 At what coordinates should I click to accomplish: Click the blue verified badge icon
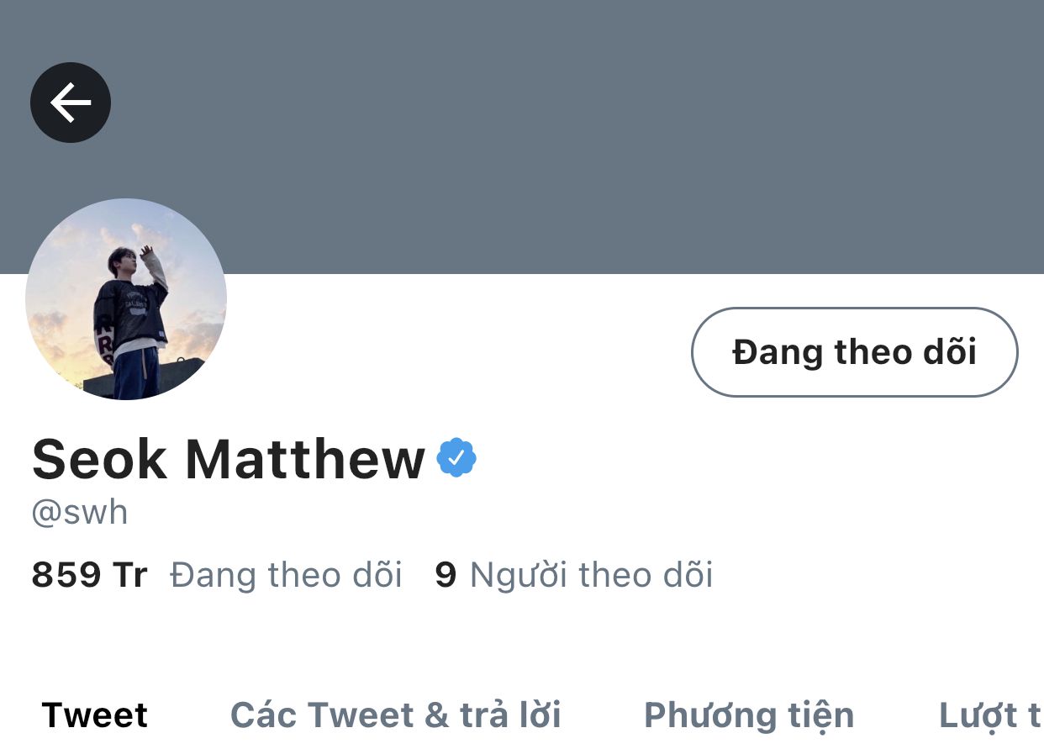(456, 457)
